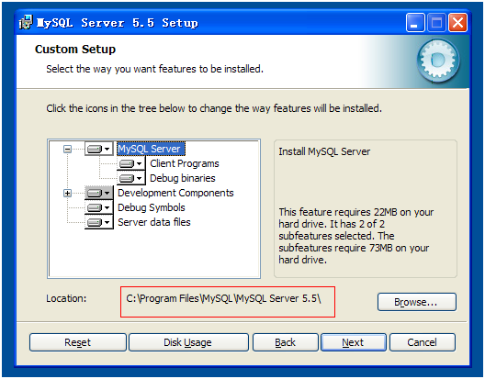Expand the Development Components tree node
This screenshot has width=485, height=379.
tap(67, 194)
